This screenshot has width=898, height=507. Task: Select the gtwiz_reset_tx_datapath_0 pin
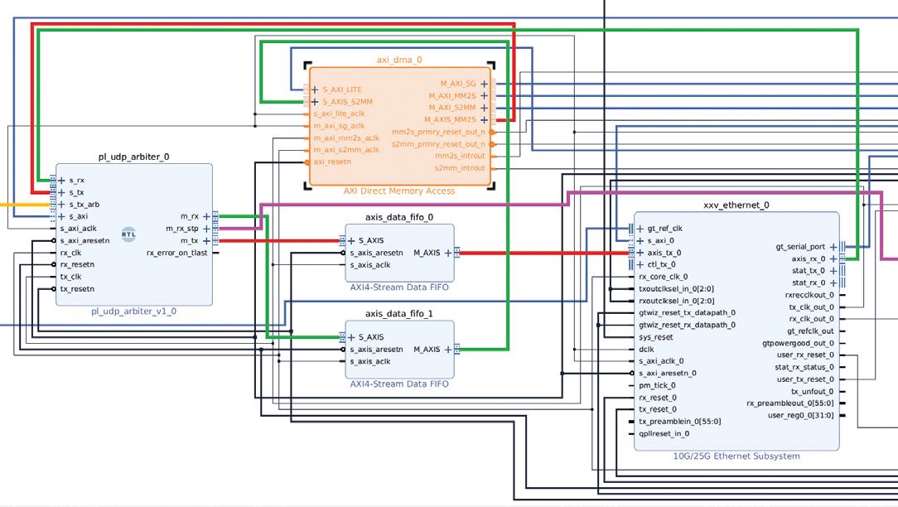tap(688, 313)
